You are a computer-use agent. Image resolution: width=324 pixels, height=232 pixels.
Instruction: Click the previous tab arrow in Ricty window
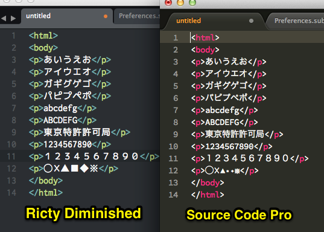coord(4,18)
